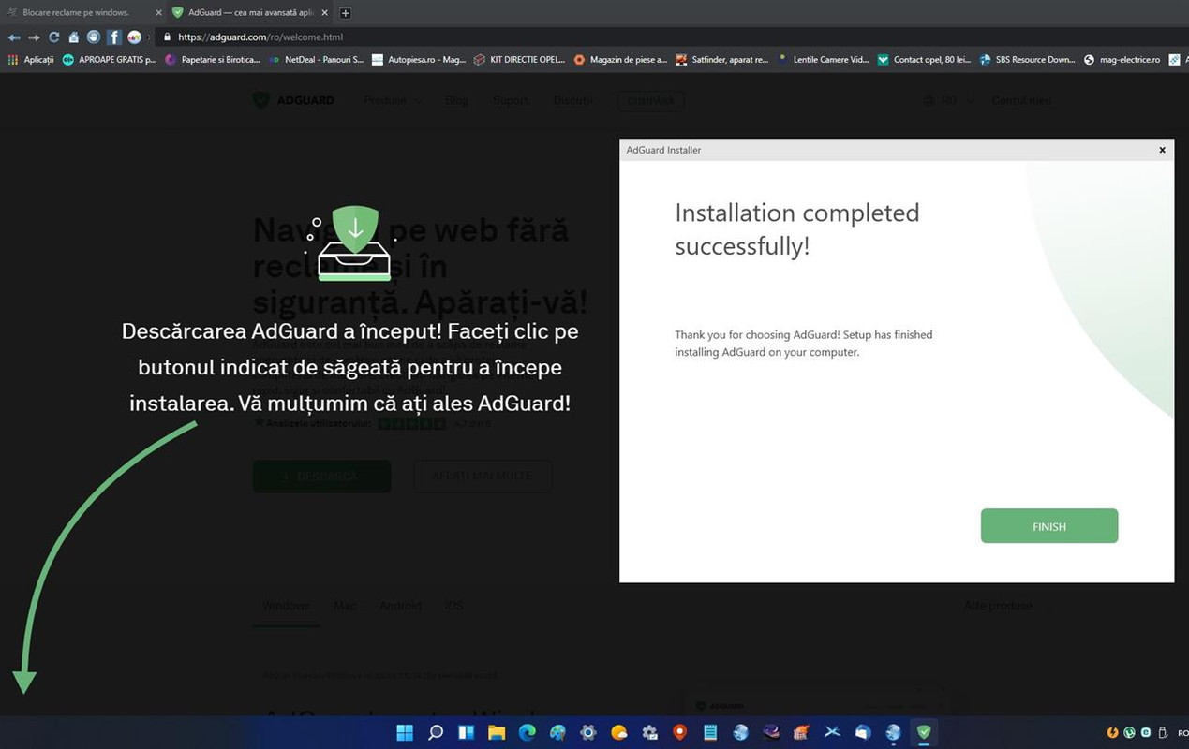Close the AdGuard Installer window
The width and height of the screenshot is (1189, 749).
tap(1162, 150)
